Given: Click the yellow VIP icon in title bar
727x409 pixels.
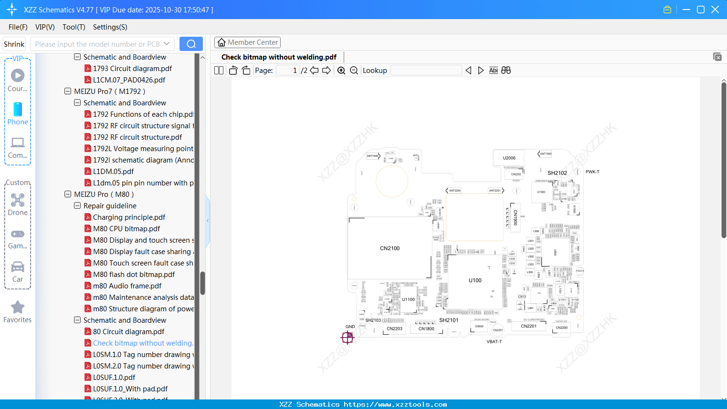Looking at the screenshot, I should point(667,10).
